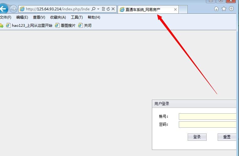
Task: Open the address bar autocomplete dropdown arrow
Action: [x=98, y=9]
